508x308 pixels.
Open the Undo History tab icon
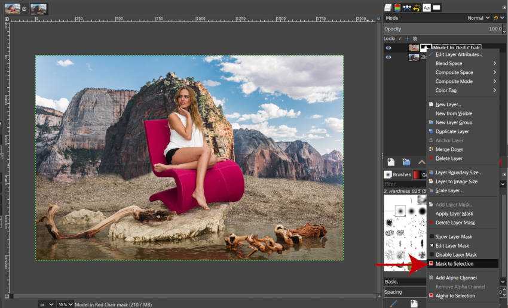click(x=417, y=8)
